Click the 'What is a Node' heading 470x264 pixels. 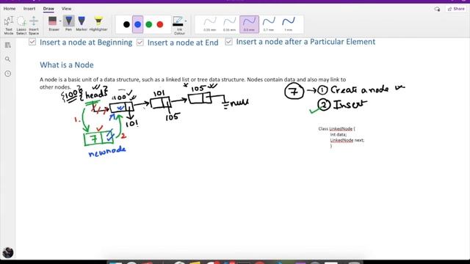[x=67, y=65]
